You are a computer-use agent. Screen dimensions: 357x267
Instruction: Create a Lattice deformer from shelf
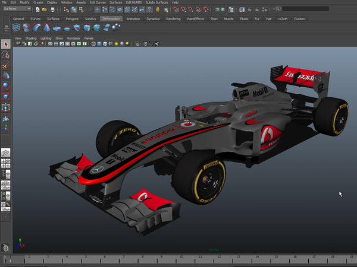pos(17,28)
